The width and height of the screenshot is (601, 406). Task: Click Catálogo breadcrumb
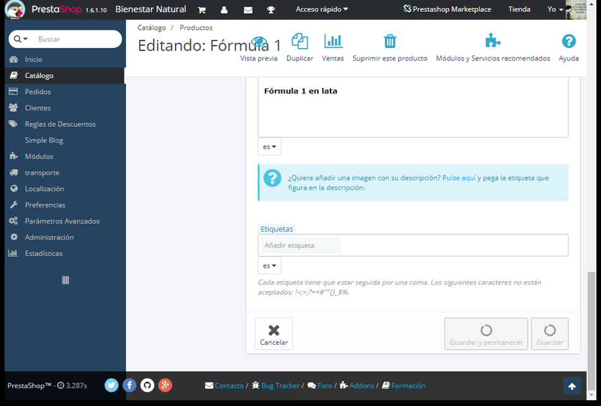coord(152,28)
